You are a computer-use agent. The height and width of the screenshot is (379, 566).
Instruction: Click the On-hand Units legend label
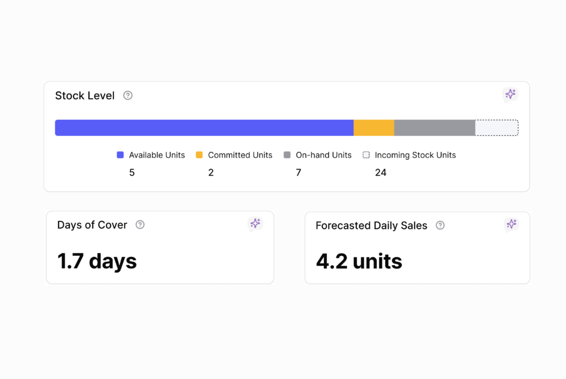(x=323, y=155)
